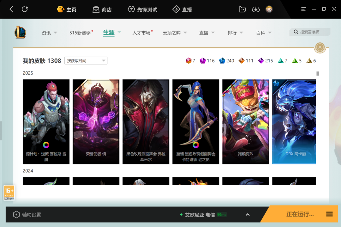341x227 pixels.
Task: Open the download manager icon
Action: click(x=256, y=9)
